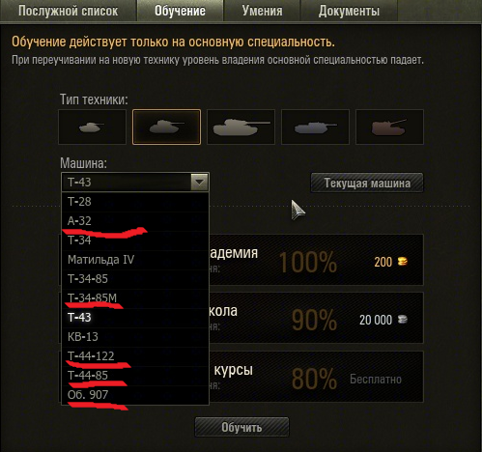
Task: Pick КВ-13 from the vehicle list
Action: coord(135,337)
